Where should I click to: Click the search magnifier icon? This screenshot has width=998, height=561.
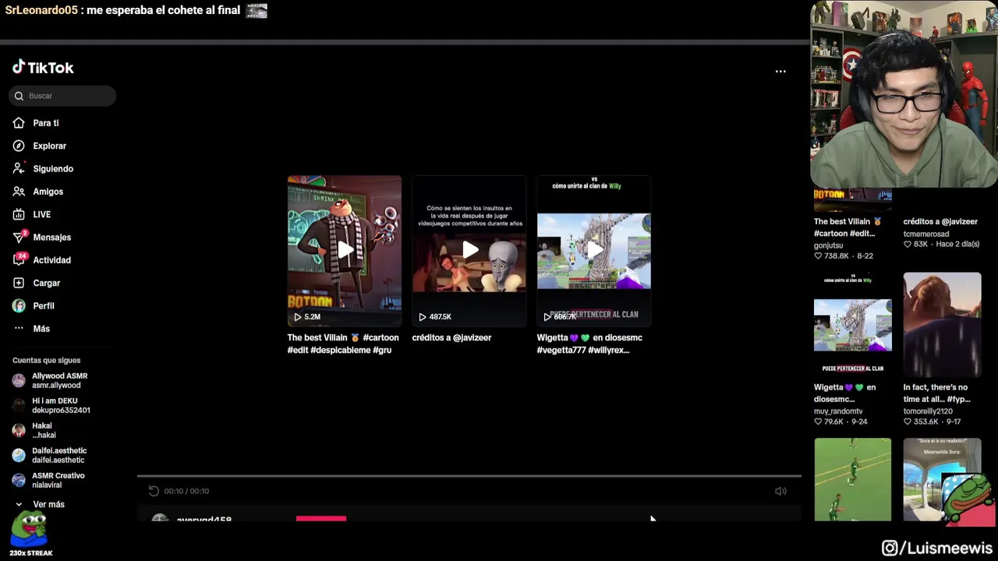[x=19, y=96]
